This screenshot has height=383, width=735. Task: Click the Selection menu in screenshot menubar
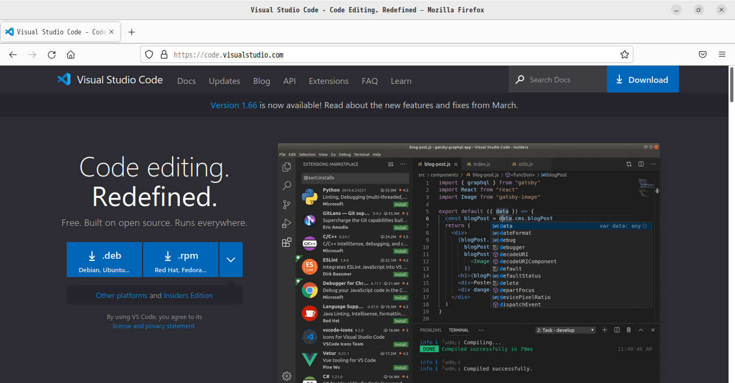point(307,154)
